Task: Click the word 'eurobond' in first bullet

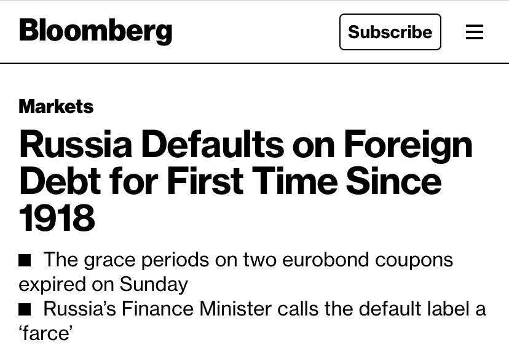Action: click(x=326, y=260)
